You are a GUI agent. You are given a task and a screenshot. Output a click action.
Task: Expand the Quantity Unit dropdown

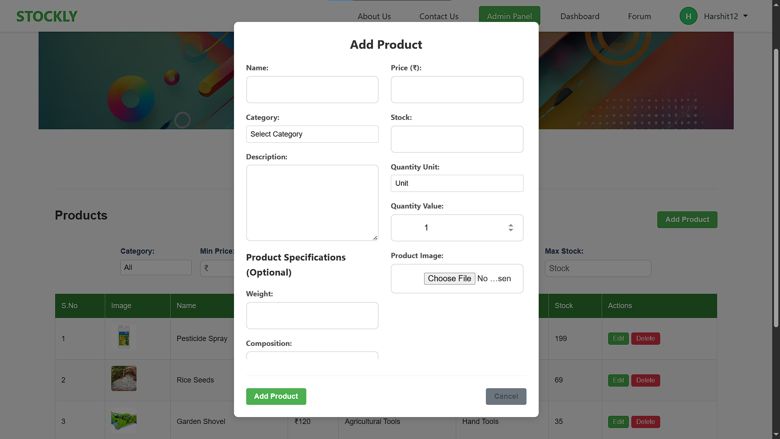tap(457, 183)
